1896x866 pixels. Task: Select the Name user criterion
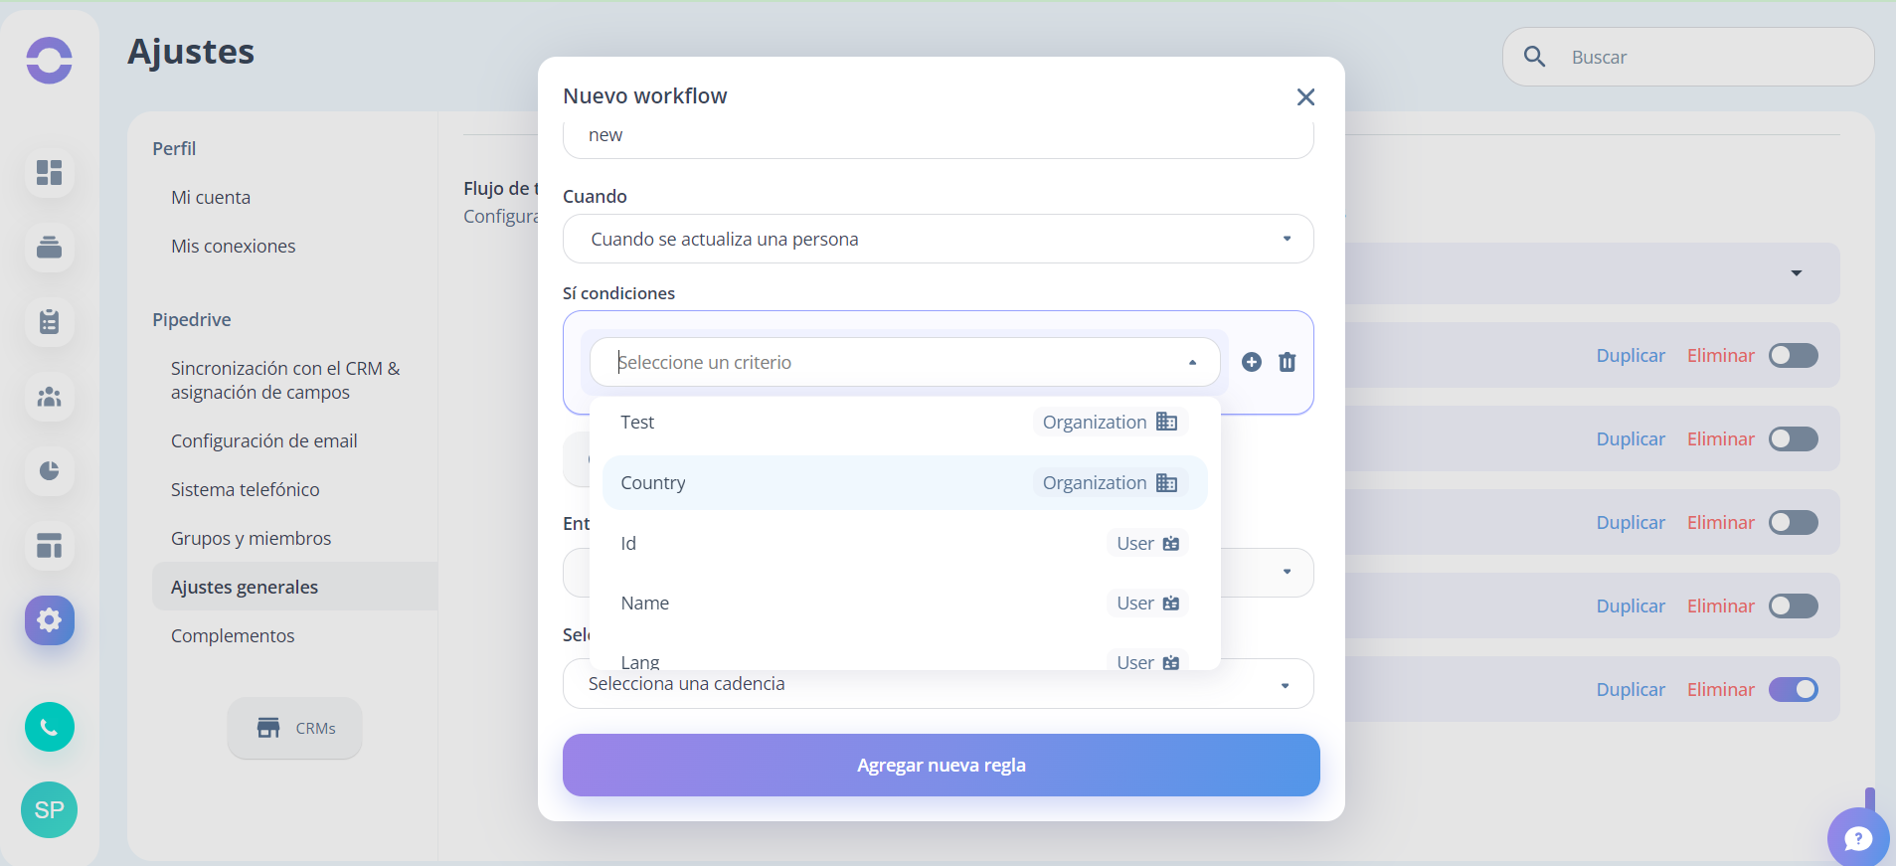coord(904,603)
